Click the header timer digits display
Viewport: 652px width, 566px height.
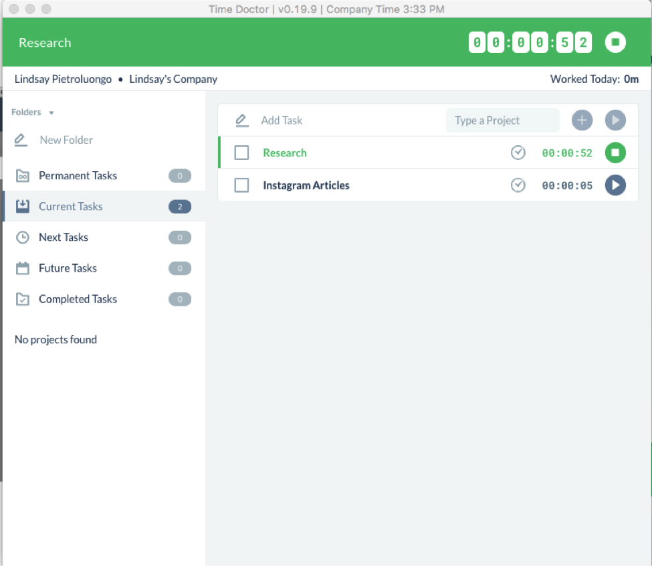pos(530,42)
